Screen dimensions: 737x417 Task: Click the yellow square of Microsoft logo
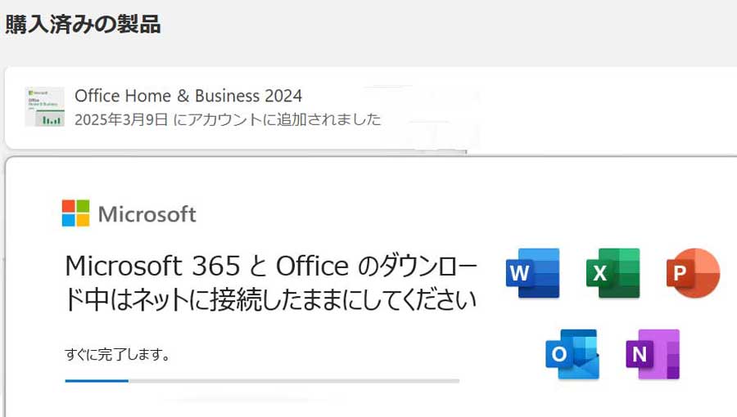83,220
